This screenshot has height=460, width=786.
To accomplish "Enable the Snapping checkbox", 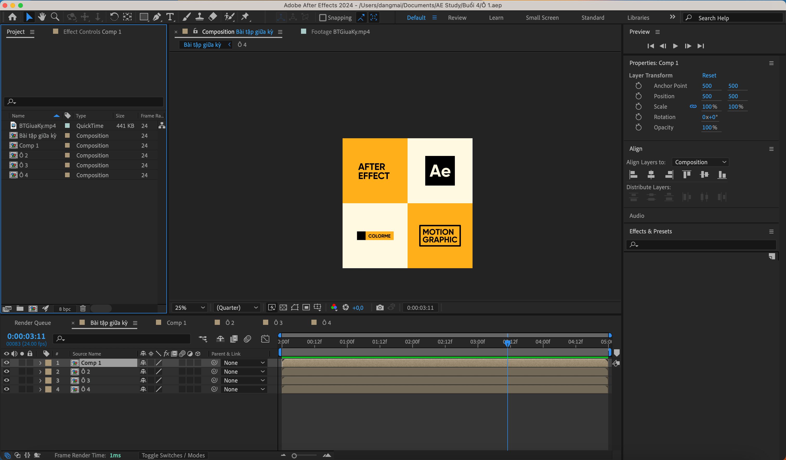I will (x=323, y=18).
